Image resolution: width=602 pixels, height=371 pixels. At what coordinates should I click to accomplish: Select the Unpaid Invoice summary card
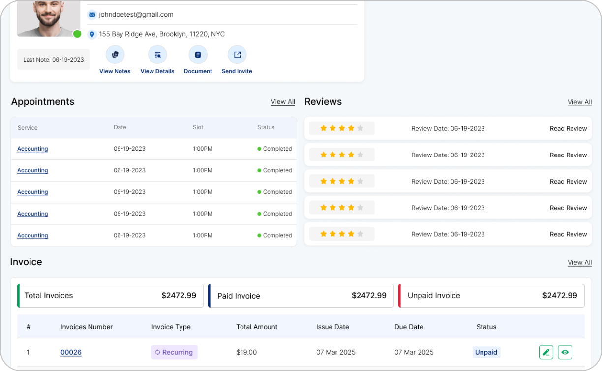click(x=491, y=296)
